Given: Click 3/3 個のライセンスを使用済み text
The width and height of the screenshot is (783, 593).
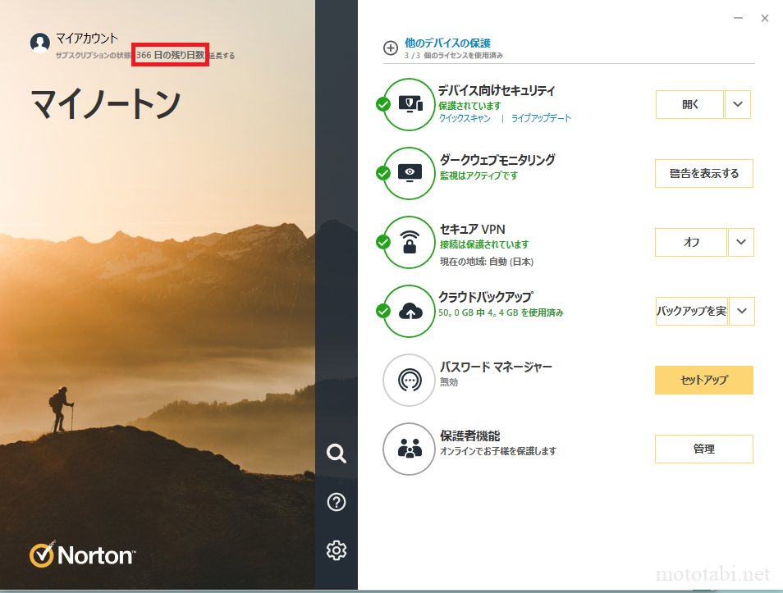Looking at the screenshot, I should click(x=453, y=56).
